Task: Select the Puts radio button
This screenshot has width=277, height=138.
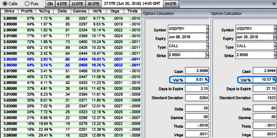Action: pos(27,4)
